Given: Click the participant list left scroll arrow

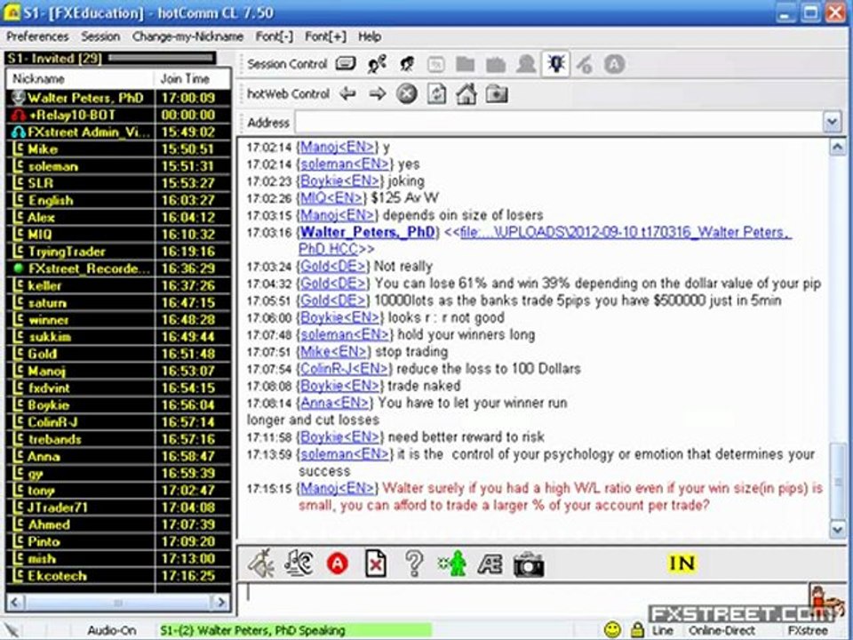Looking at the screenshot, I should (x=15, y=602).
